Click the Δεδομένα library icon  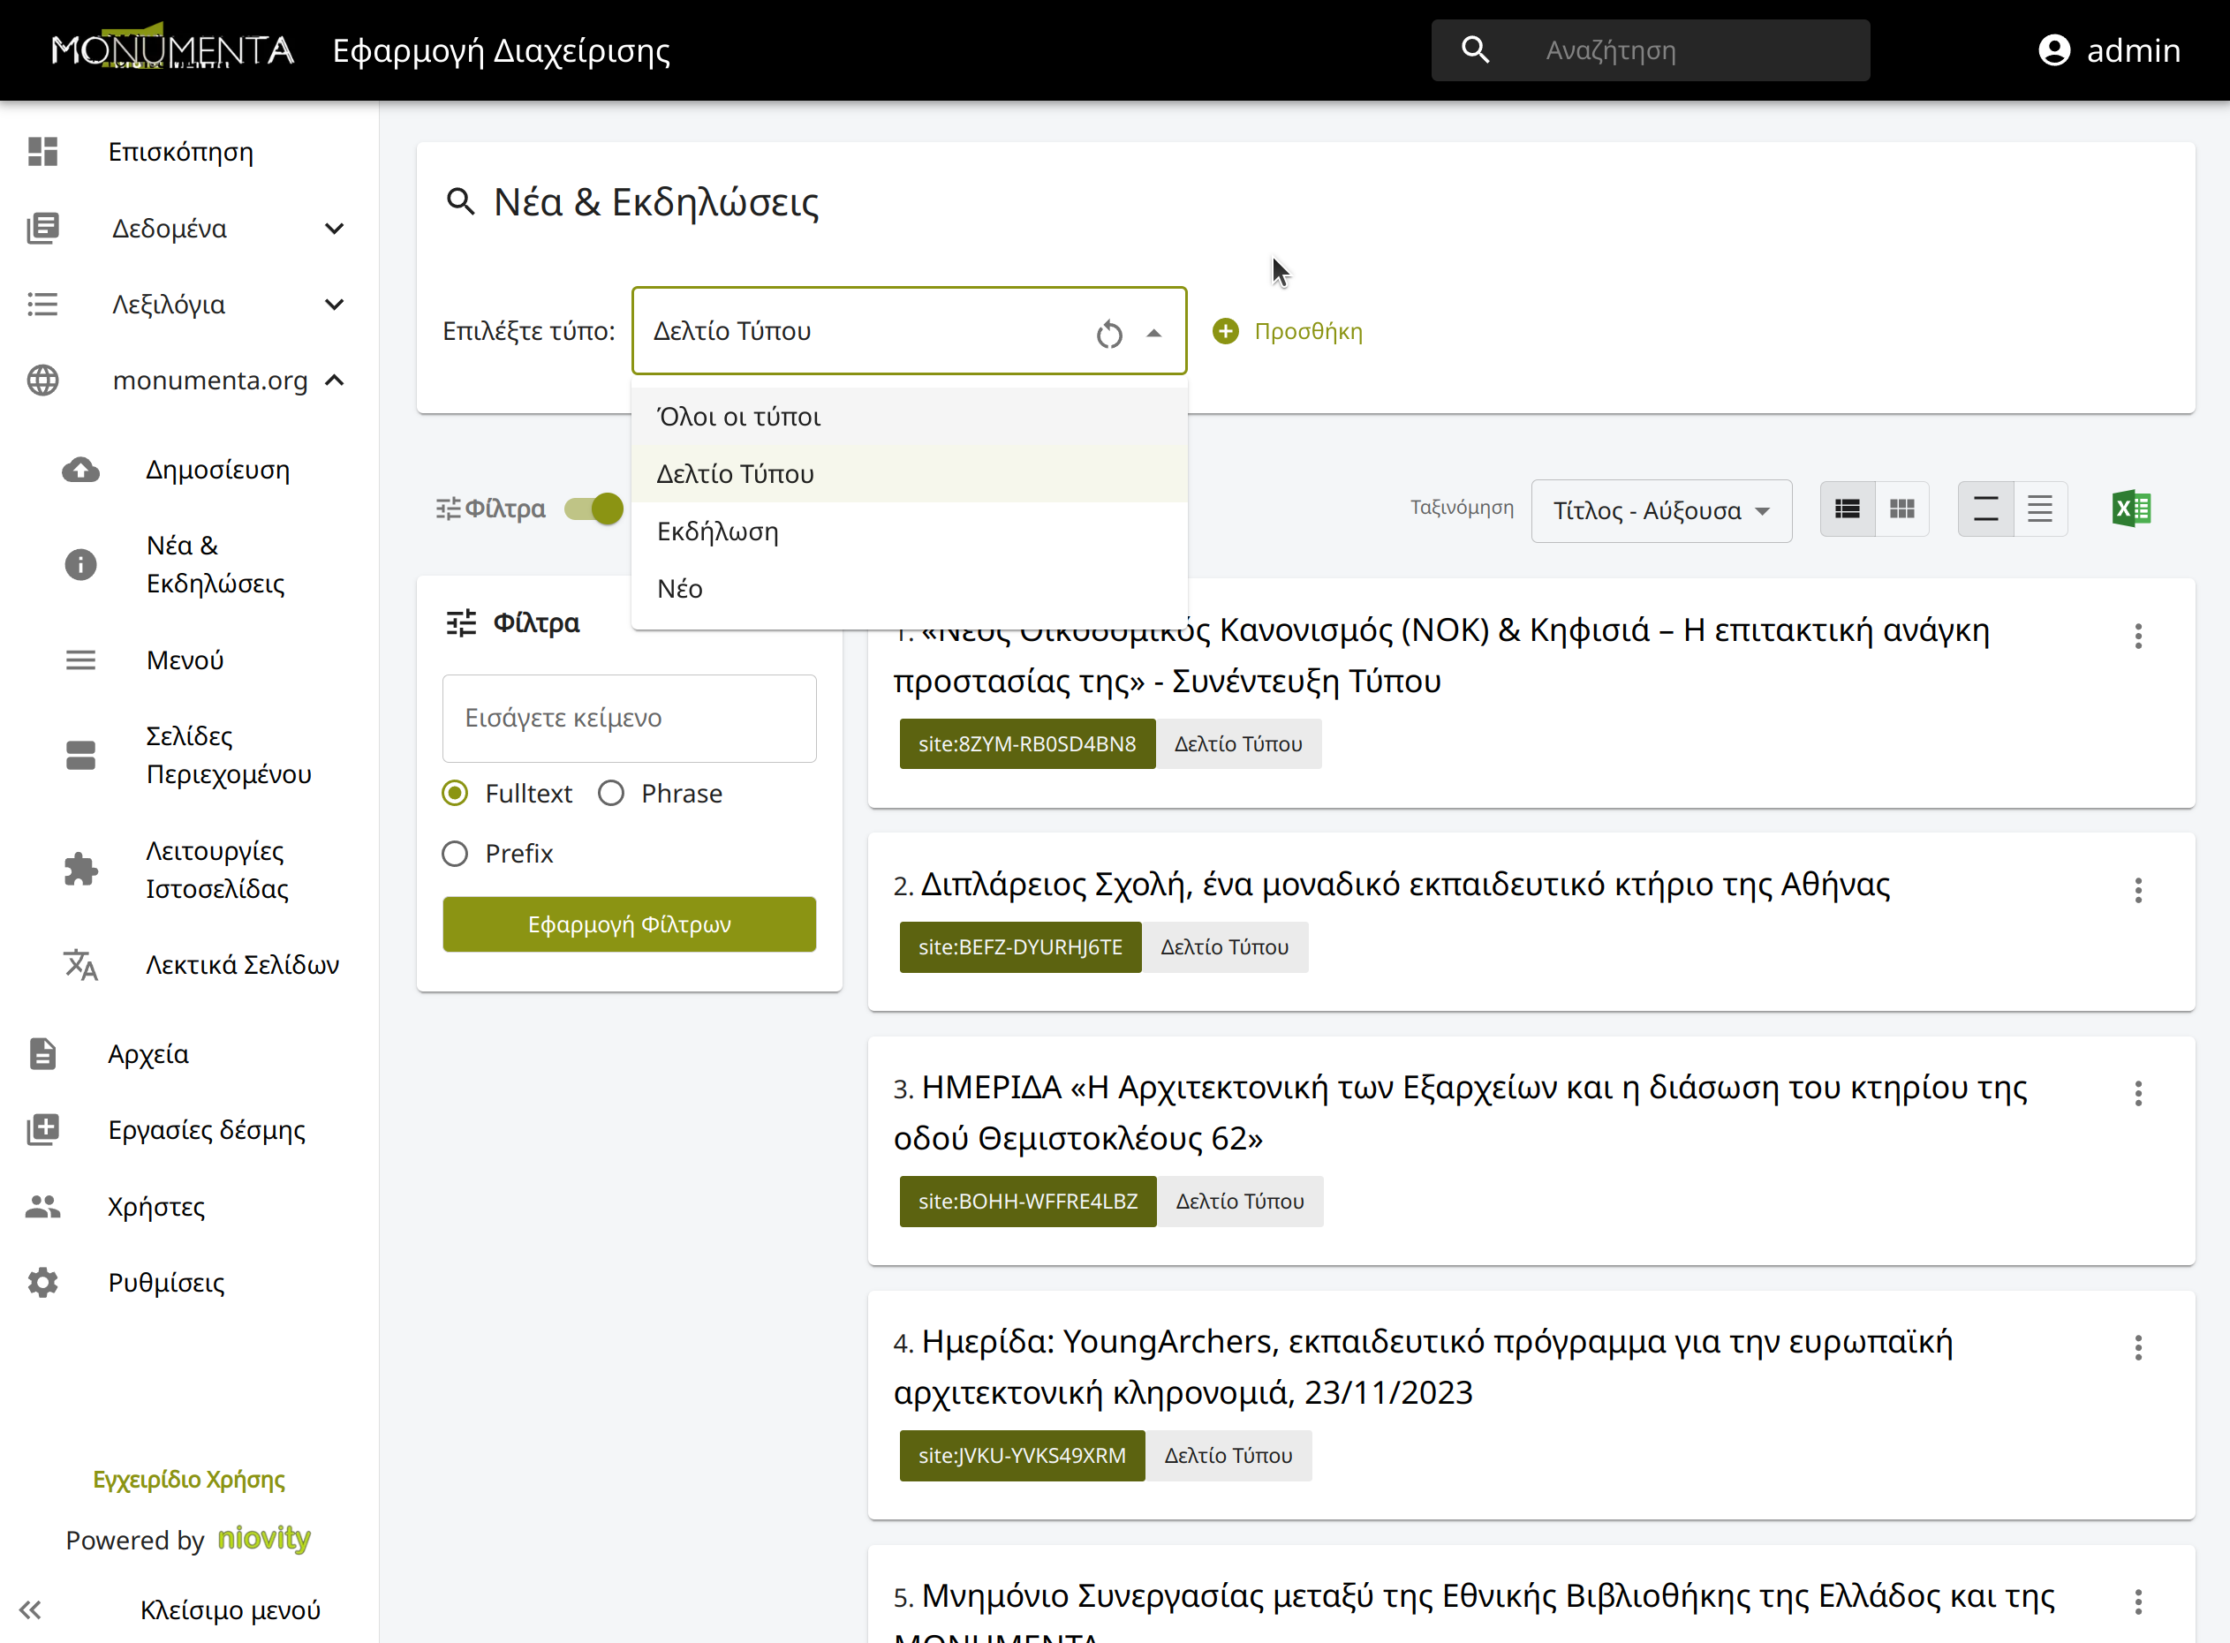(42, 228)
